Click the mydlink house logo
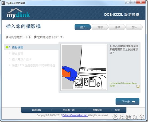Viewport: 148px width, 122px height. [x=18, y=13]
